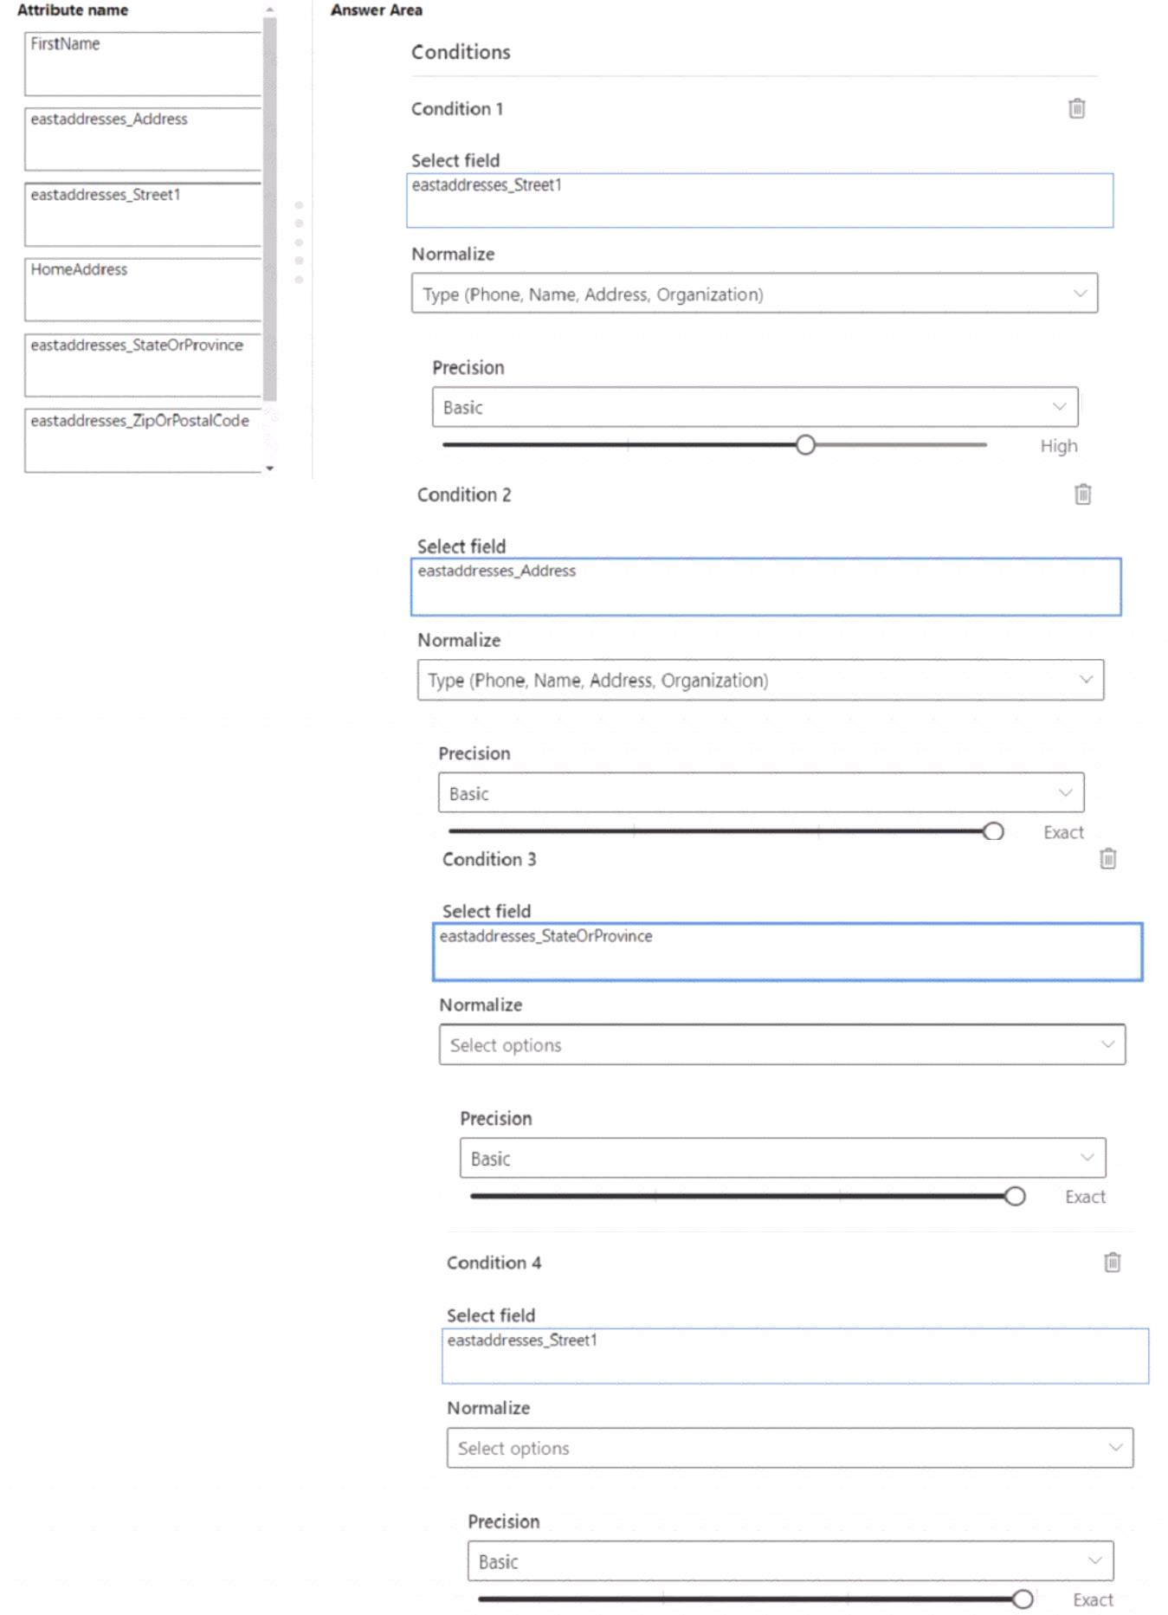The width and height of the screenshot is (1168, 1615).
Task: Open Condition 1 Normalize dropdown
Action: (754, 294)
